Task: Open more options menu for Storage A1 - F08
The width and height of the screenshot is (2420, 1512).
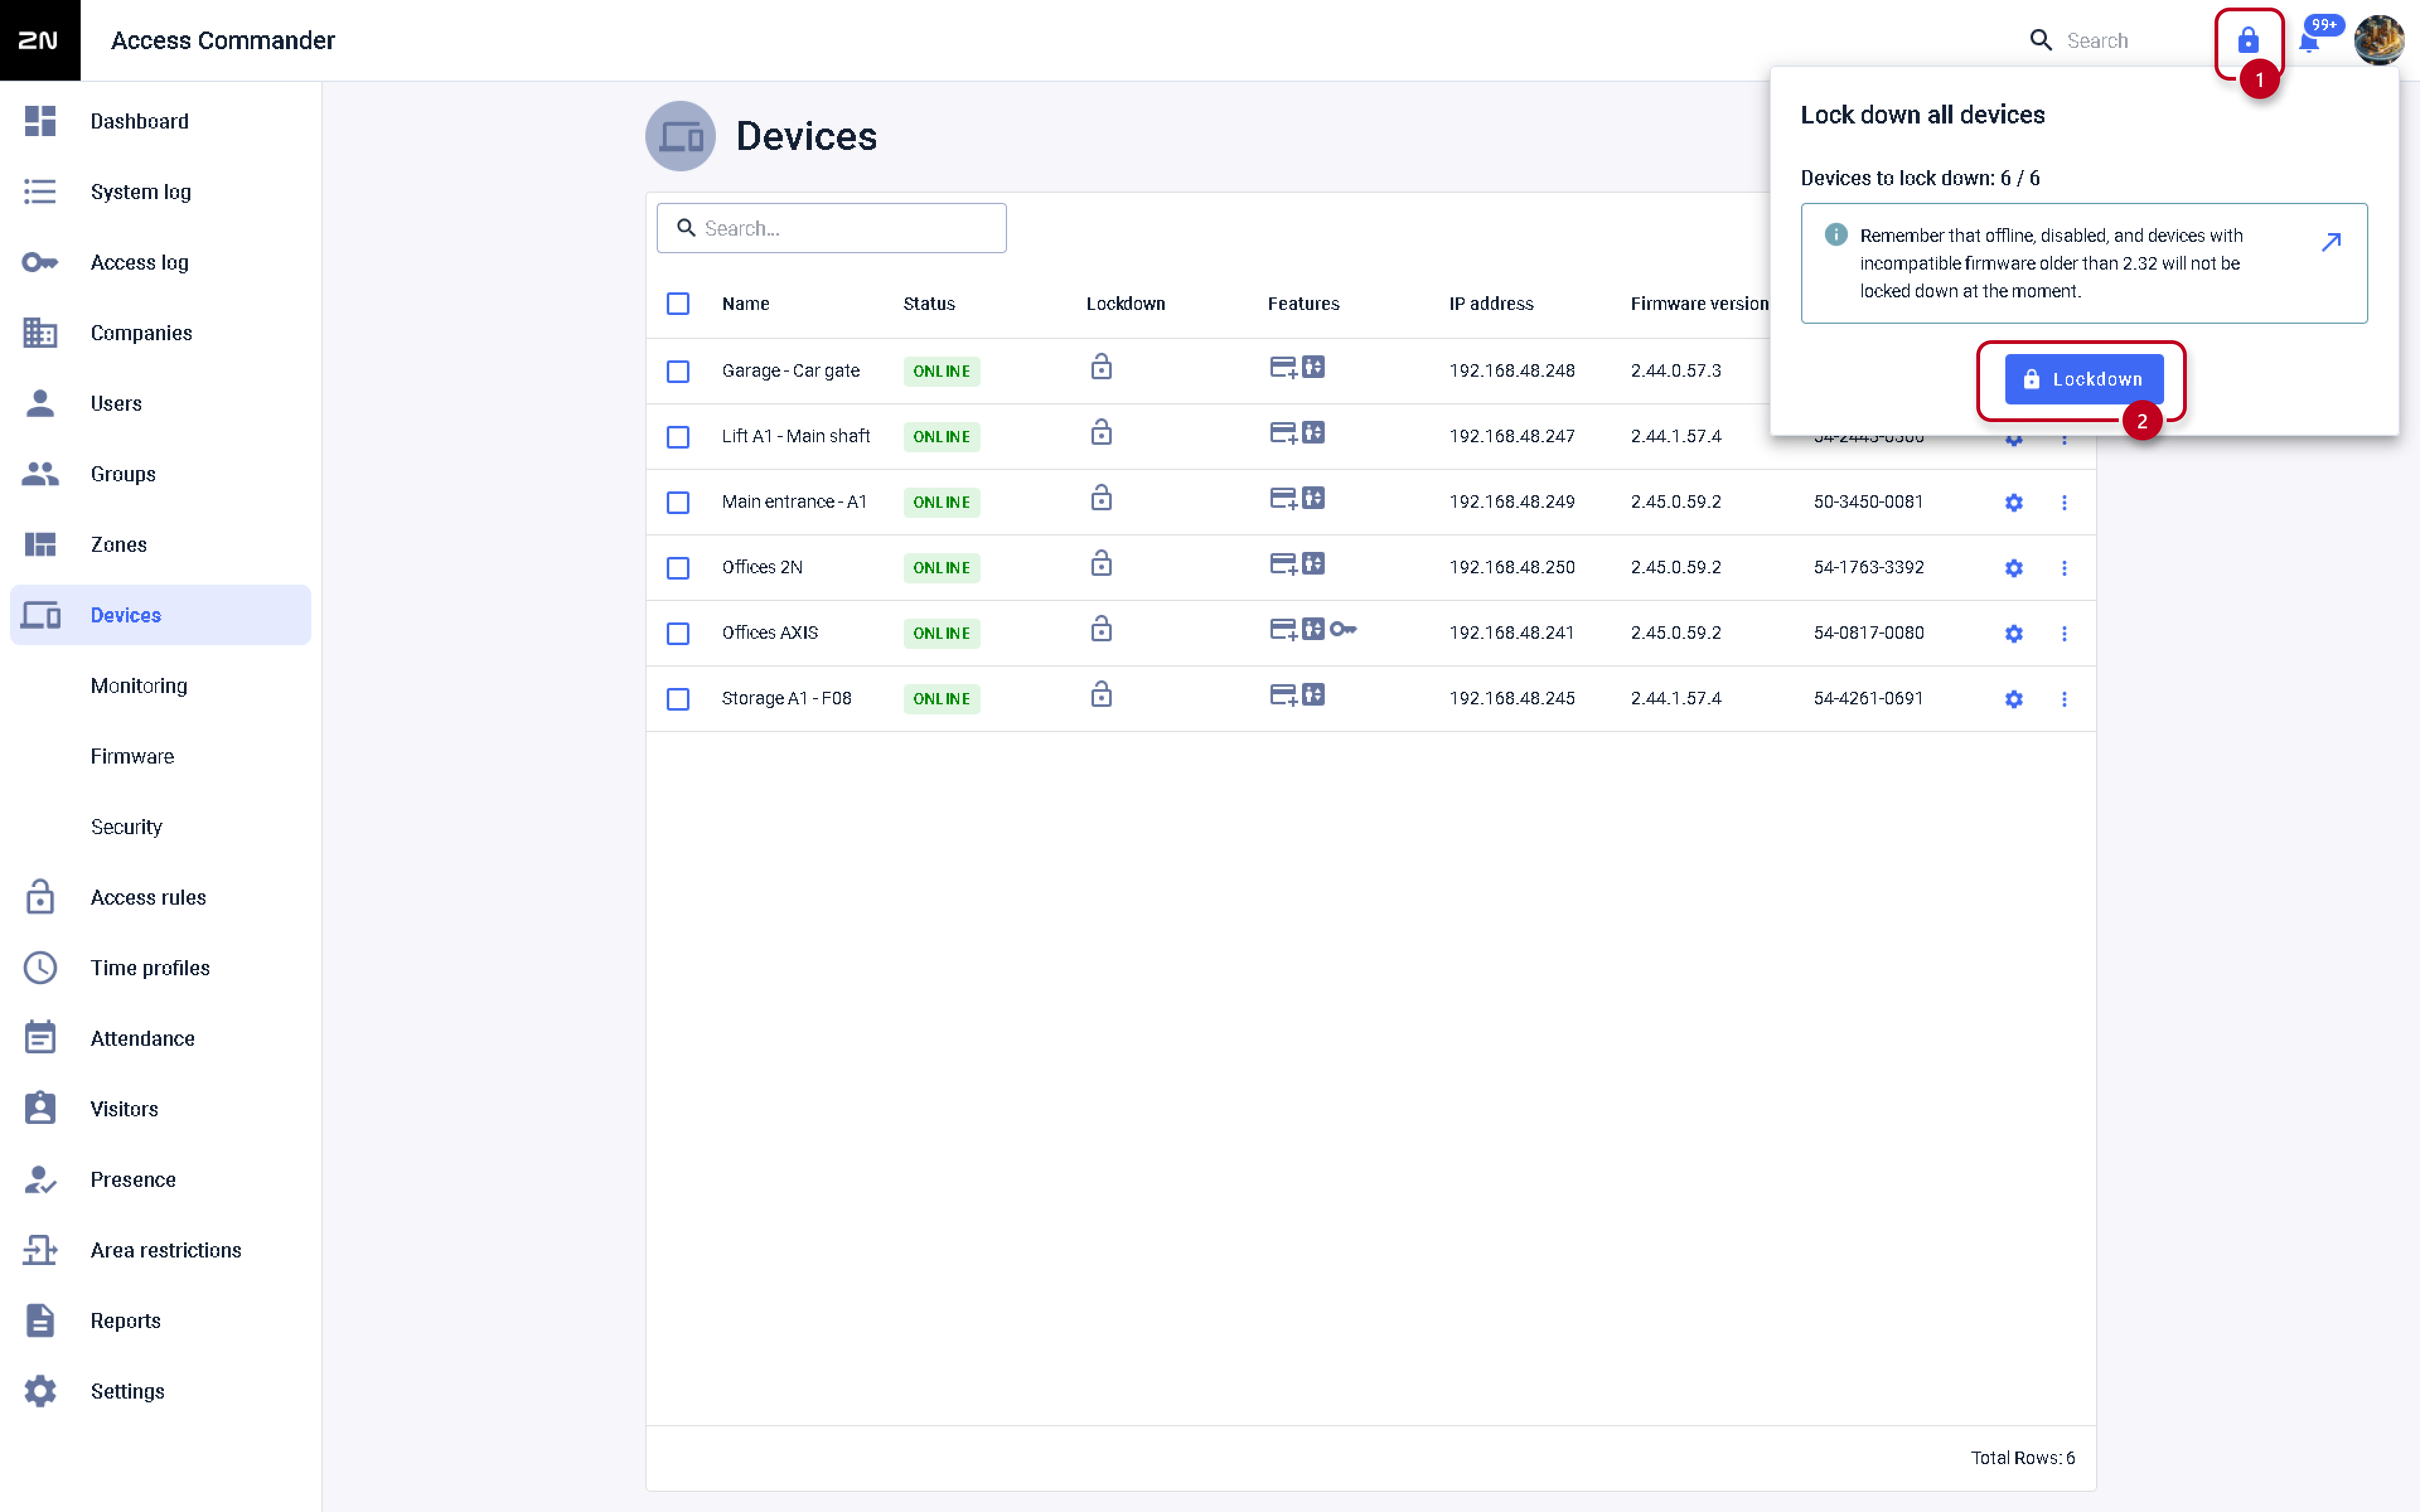Action: point(2064,699)
